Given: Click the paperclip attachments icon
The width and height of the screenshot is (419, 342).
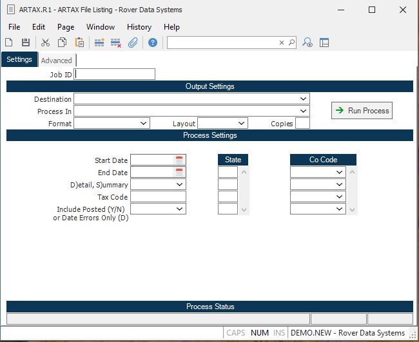Looking at the screenshot, I should coord(133,43).
